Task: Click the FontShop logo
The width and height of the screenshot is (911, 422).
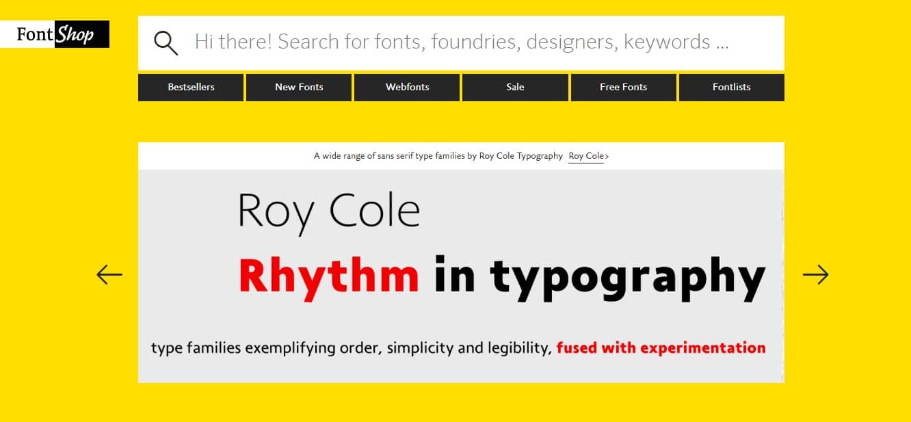Action: click(x=55, y=34)
